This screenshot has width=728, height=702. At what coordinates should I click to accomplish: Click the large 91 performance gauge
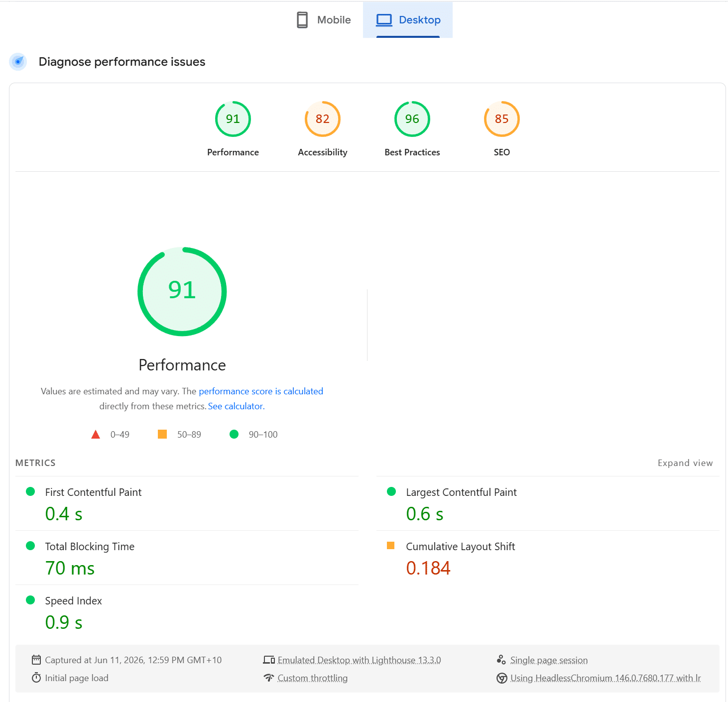coord(182,291)
